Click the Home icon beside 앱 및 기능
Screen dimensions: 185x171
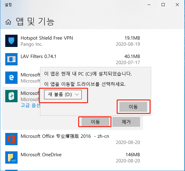tap(8, 22)
